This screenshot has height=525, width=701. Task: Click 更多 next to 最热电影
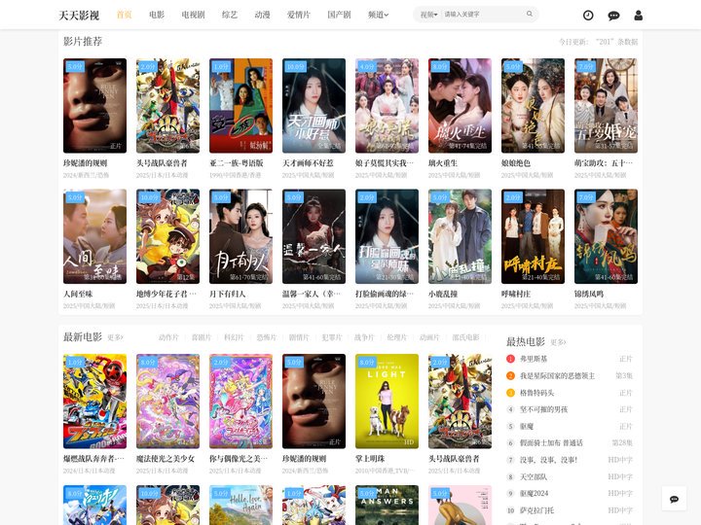point(558,342)
